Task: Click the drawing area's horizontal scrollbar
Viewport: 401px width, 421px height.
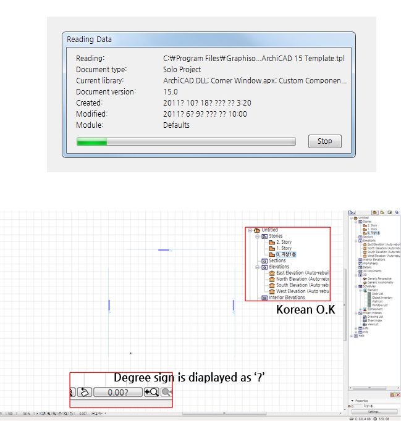Action: point(224,414)
